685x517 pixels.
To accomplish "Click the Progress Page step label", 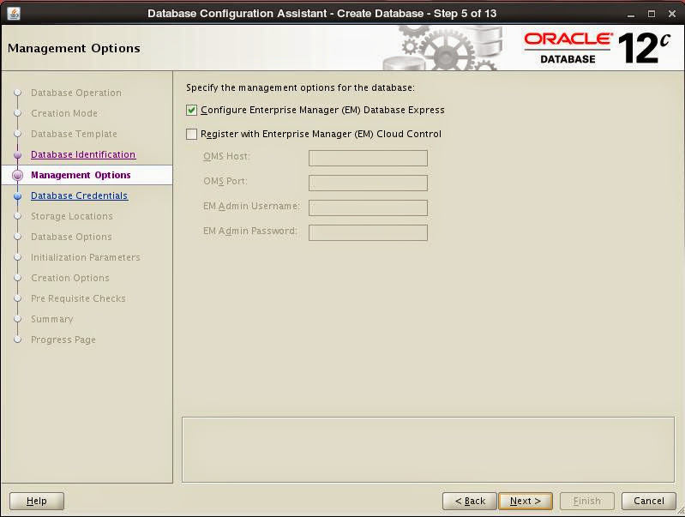I will click(x=63, y=340).
